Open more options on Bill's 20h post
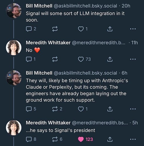144x146 pixels. [x=133, y=29]
